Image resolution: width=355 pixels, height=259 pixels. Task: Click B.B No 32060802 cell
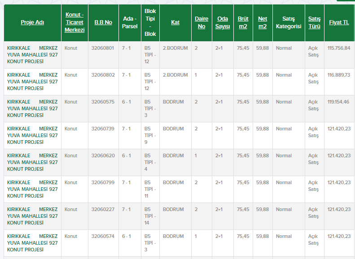point(102,75)
